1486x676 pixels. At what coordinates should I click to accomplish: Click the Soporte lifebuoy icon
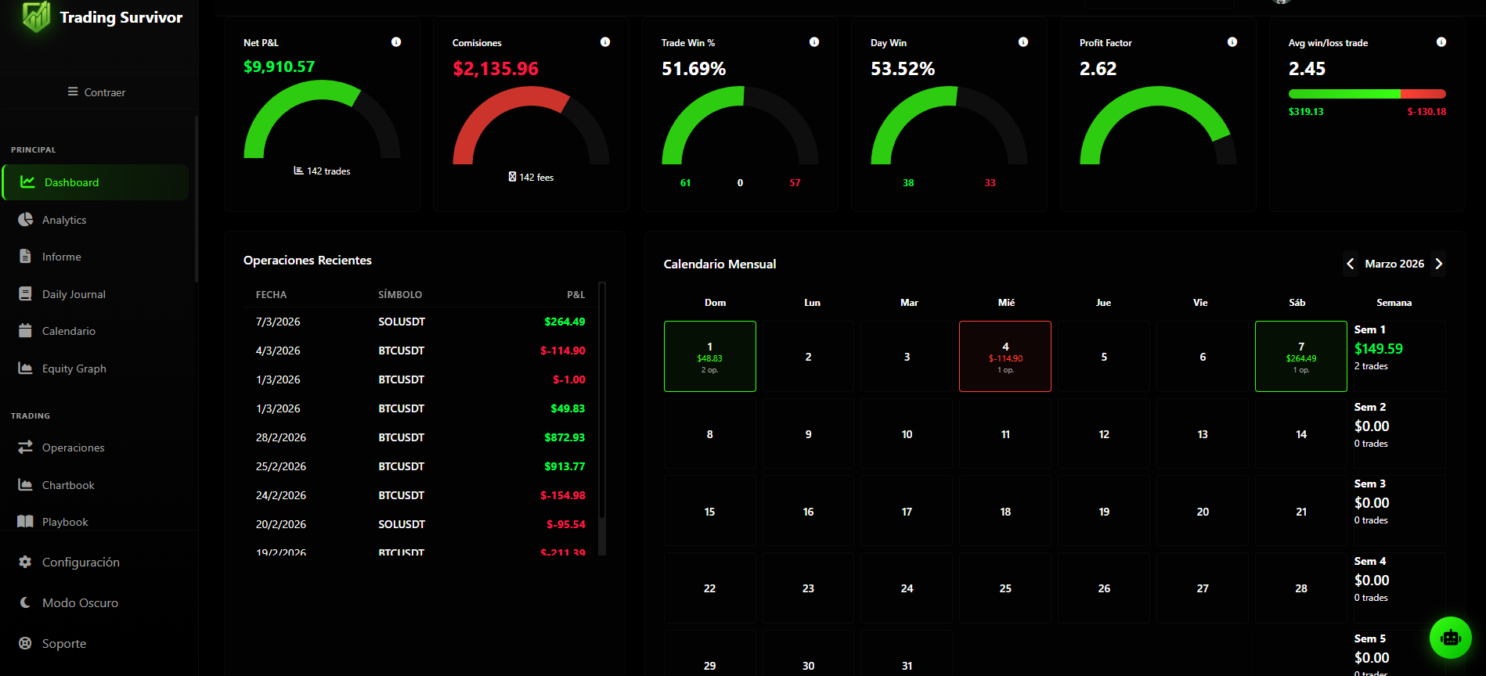click(x=25, y=643)
